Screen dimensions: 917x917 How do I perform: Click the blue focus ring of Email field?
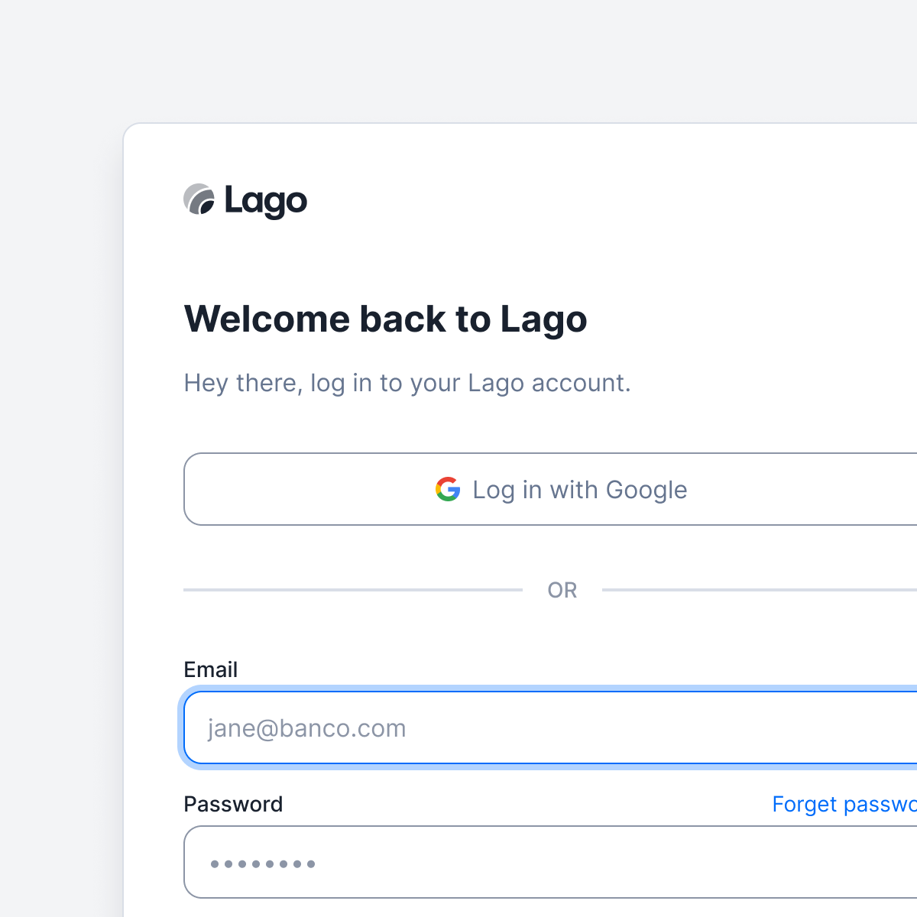click(x=181, y=727)
